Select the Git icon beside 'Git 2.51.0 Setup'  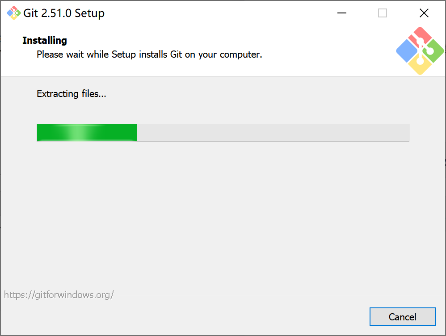tap(13, 13)
